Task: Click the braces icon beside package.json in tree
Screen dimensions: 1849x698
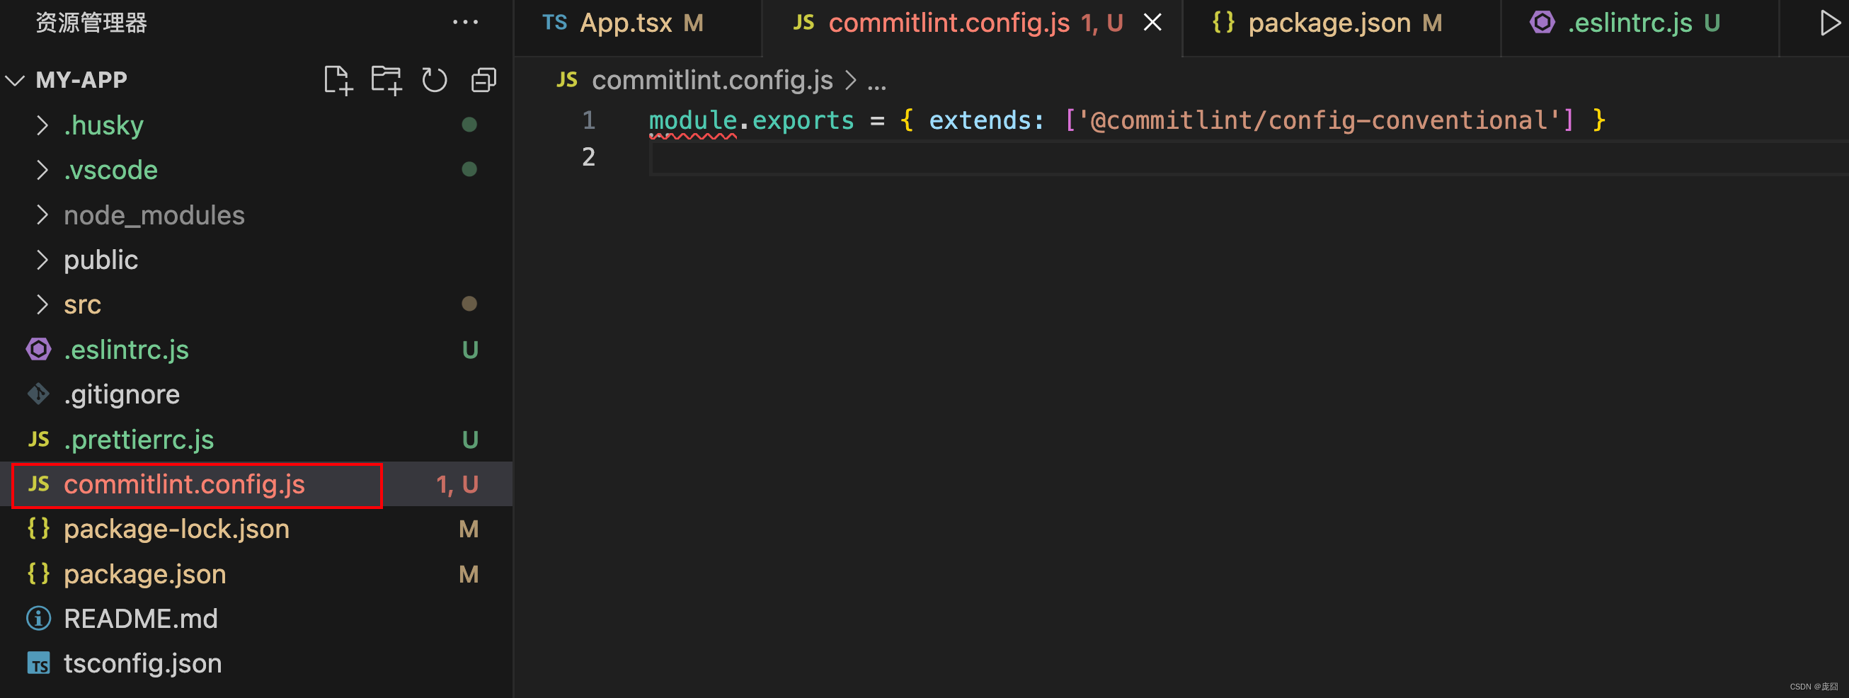Action: click(x=39, y=574)
